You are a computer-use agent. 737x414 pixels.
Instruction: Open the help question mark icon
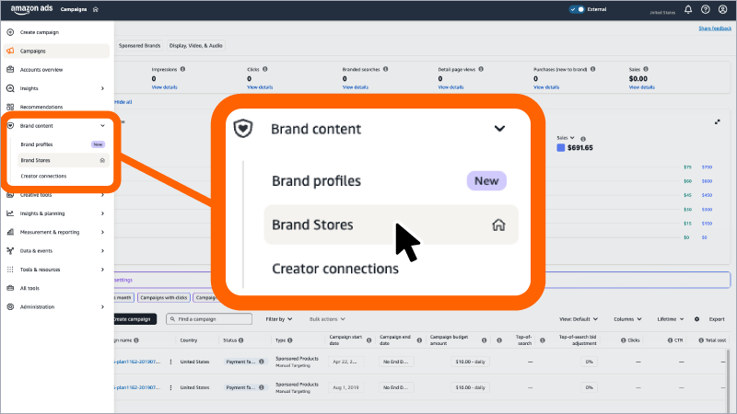[x=706, y=9]
